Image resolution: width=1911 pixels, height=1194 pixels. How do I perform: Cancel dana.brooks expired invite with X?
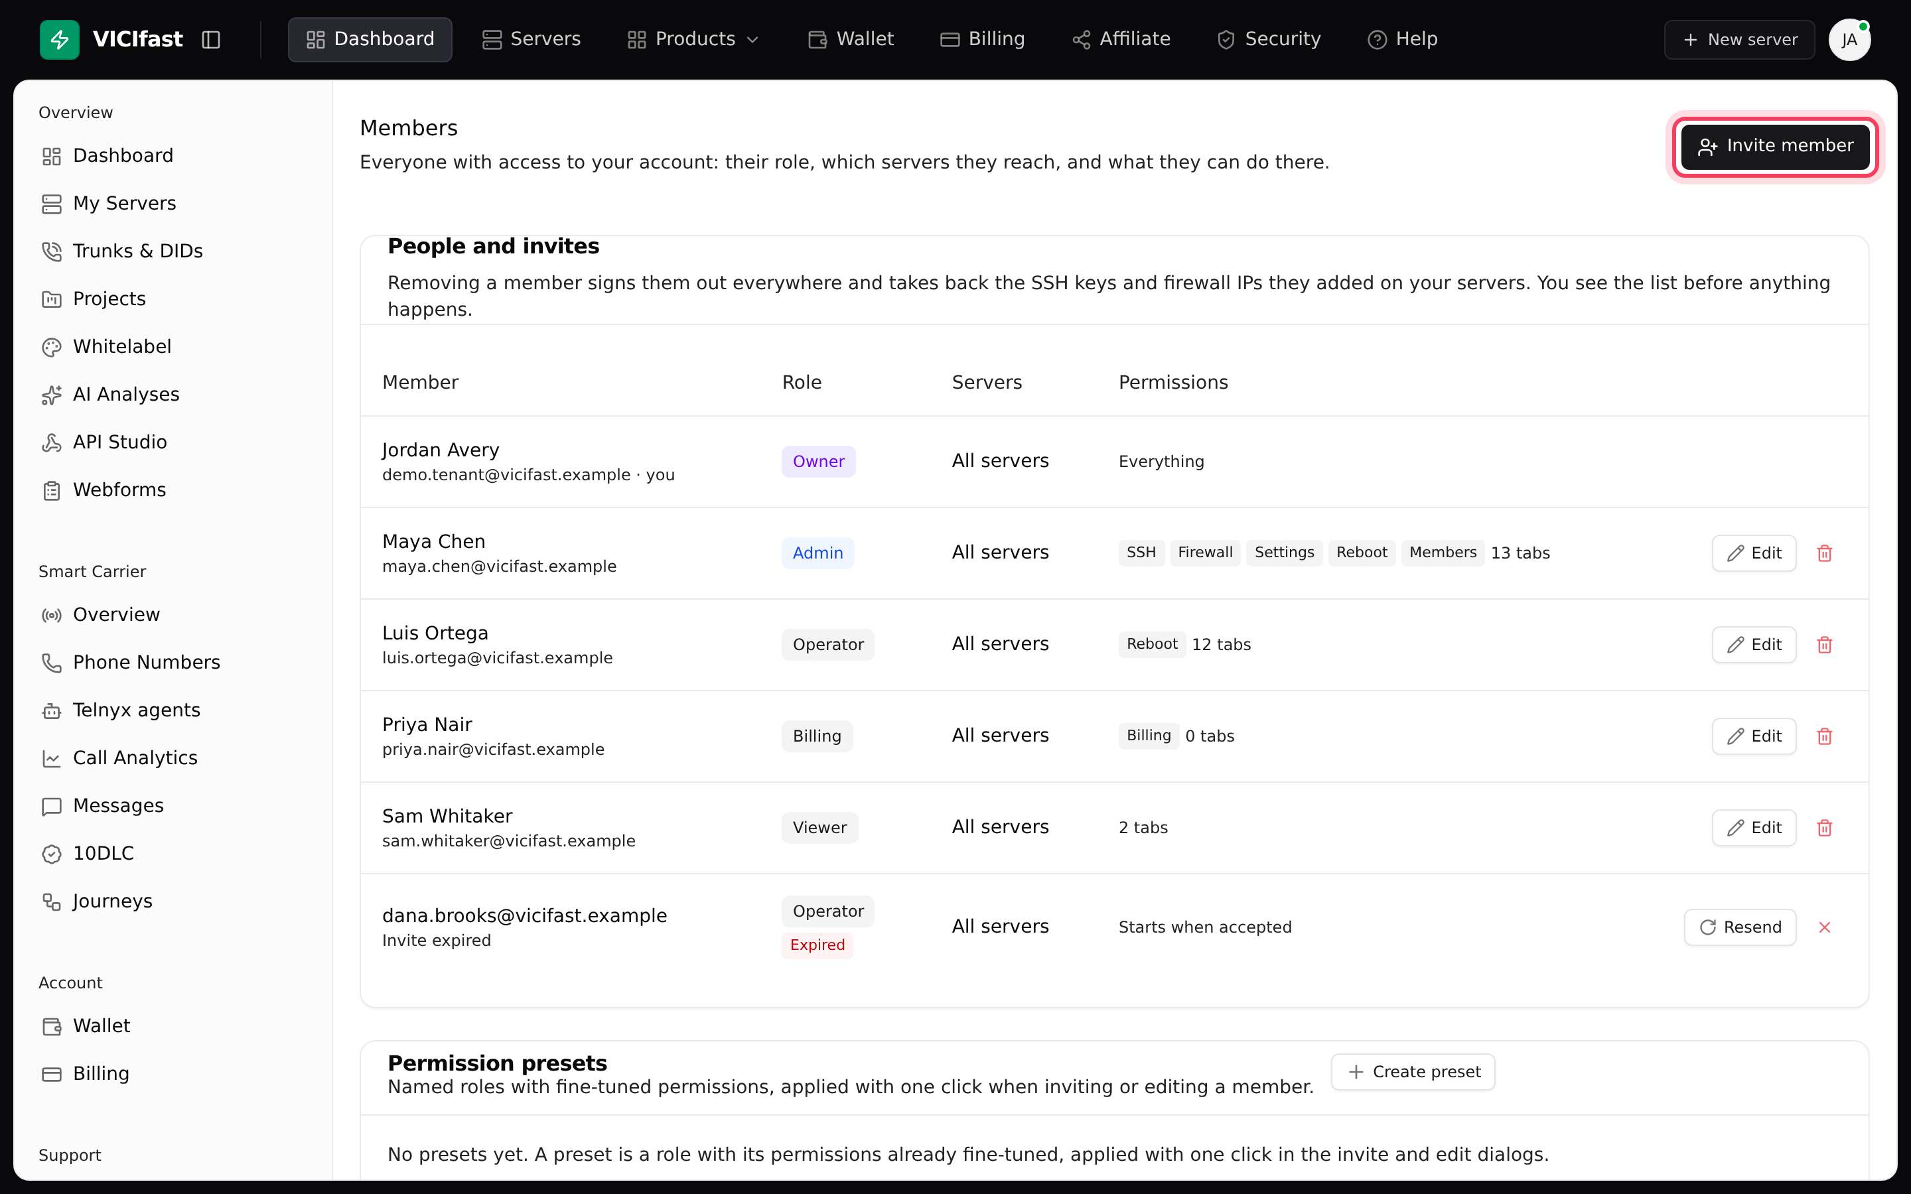point(1824,927)
